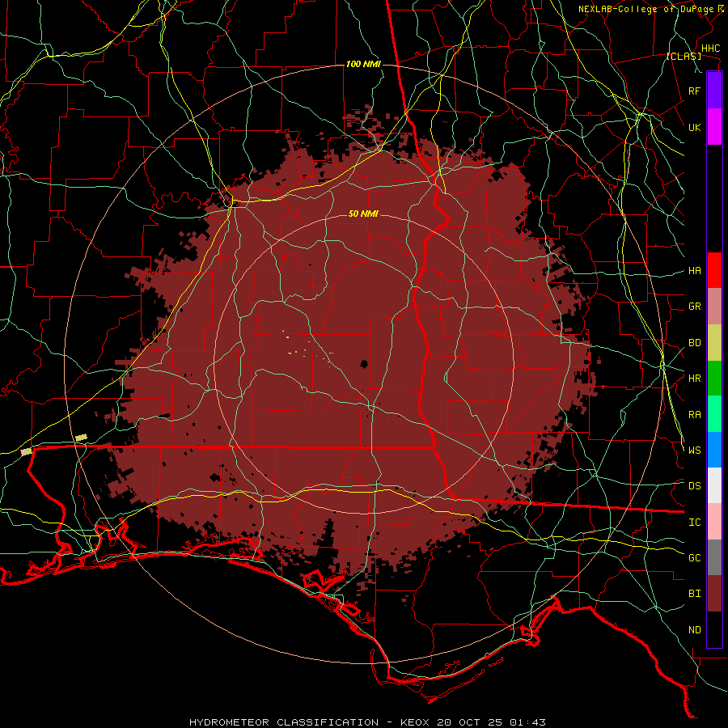This screenshot has width=728, height=728.
Task: Click the 100 NMI range ring label
Action: (x=363, y=64)
